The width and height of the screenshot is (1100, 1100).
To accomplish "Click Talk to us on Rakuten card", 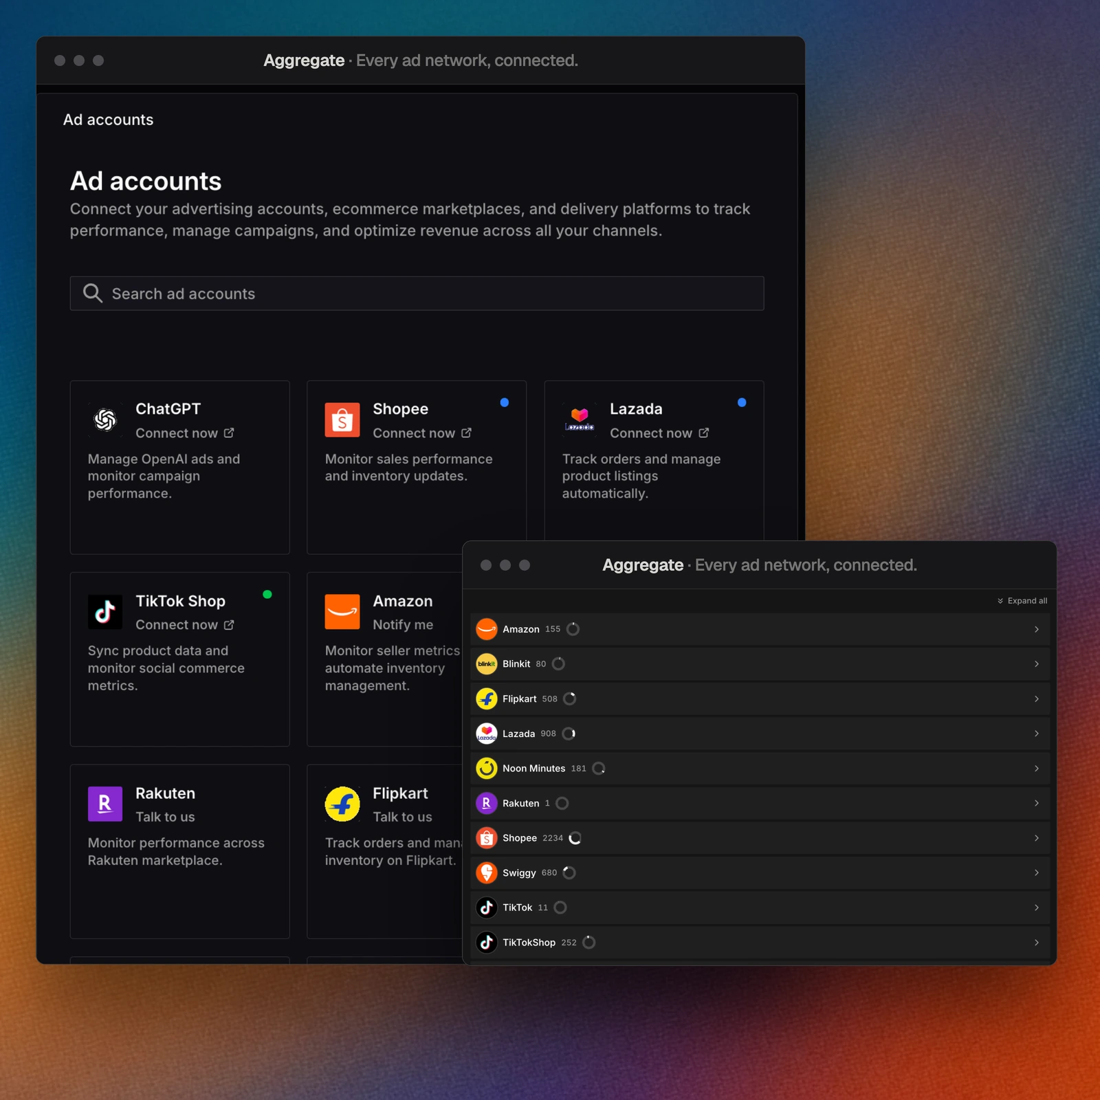I will [165, 817].
